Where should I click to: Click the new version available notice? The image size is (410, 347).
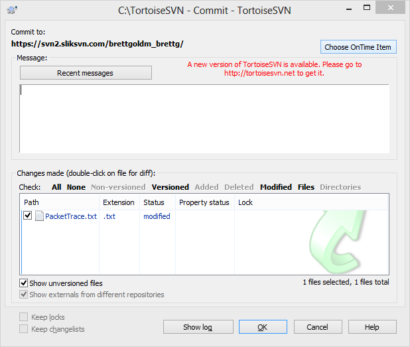tap(274, 68)
